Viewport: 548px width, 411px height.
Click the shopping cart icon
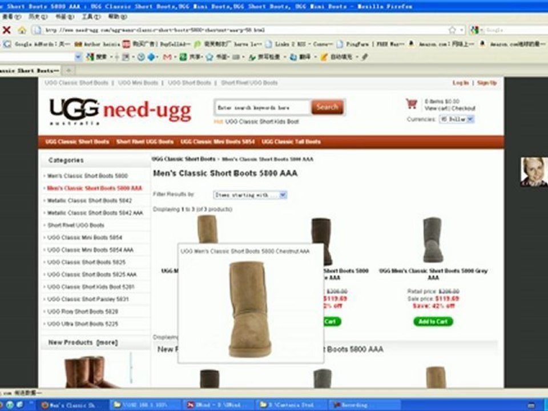[x=412, y=104]
